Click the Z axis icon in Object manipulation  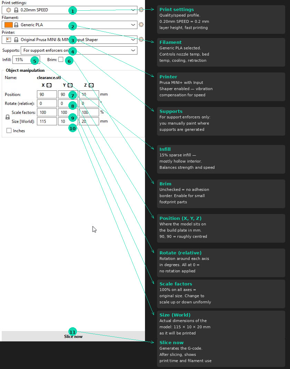90,85
